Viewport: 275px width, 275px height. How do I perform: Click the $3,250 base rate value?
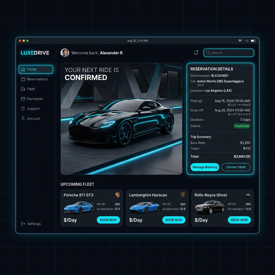[245, 143]
